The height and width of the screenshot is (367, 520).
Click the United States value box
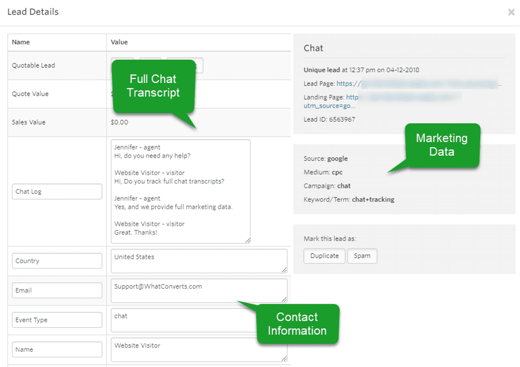(x=199, y=261)
